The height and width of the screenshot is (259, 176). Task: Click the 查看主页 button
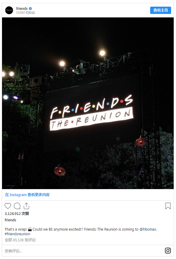pyautogui.click(x=160, y=10)
